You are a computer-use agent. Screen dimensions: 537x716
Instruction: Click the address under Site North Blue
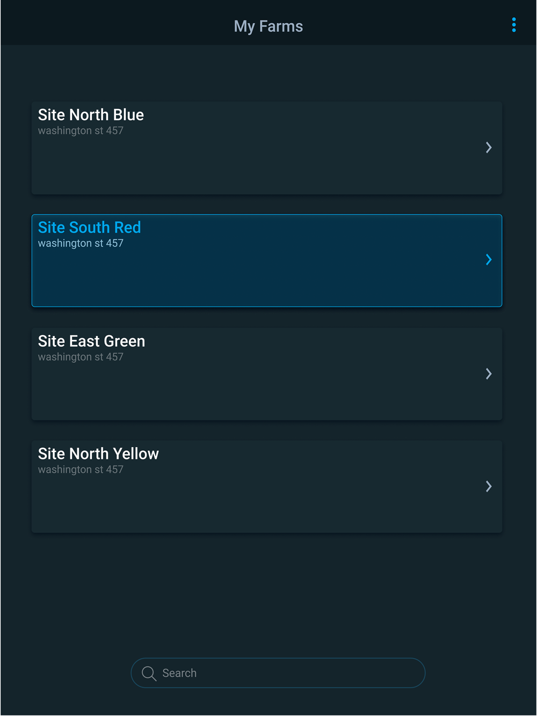81,131
